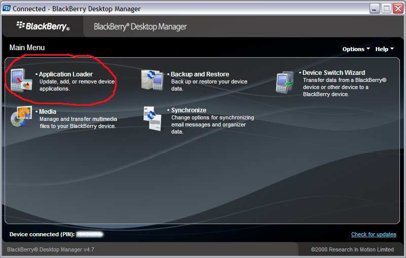Click 'Transfer data from a BlackBerry' description
Viewport: 406px width, 258px height.
pyautogui.click(x=345, y=87)
